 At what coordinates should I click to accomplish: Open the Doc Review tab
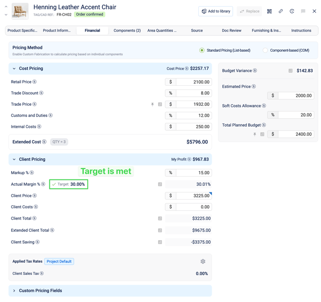[231, 31]
